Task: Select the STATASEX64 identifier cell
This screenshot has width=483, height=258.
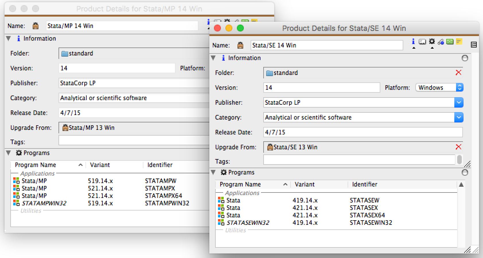Action: tap(367, 215)
